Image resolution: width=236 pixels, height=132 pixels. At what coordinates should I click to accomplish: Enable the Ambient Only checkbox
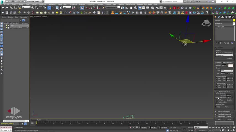point(217,102)
